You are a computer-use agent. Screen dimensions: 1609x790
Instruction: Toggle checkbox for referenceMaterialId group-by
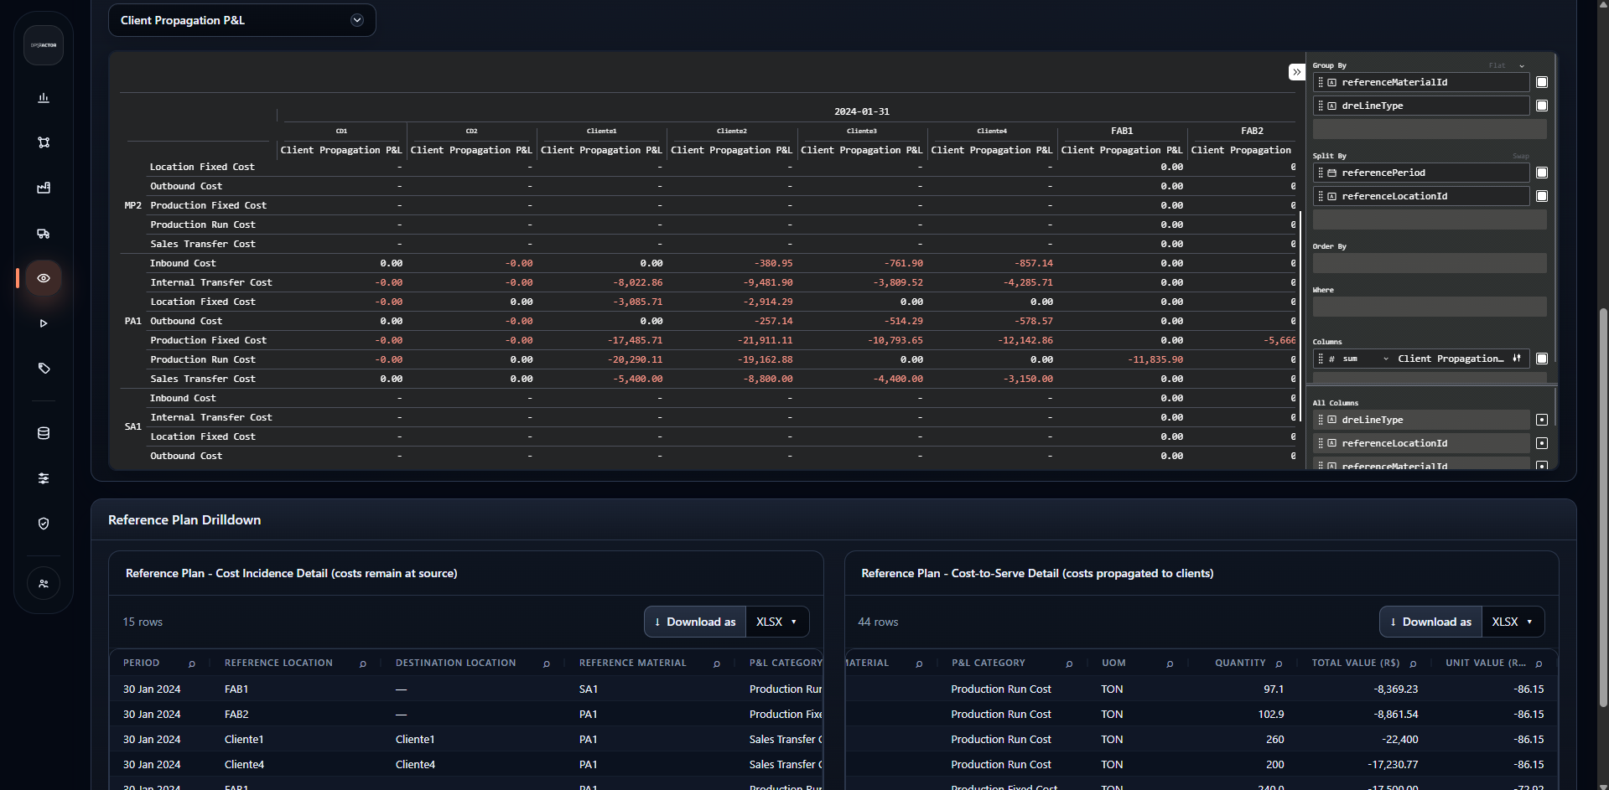(1542, 82)
